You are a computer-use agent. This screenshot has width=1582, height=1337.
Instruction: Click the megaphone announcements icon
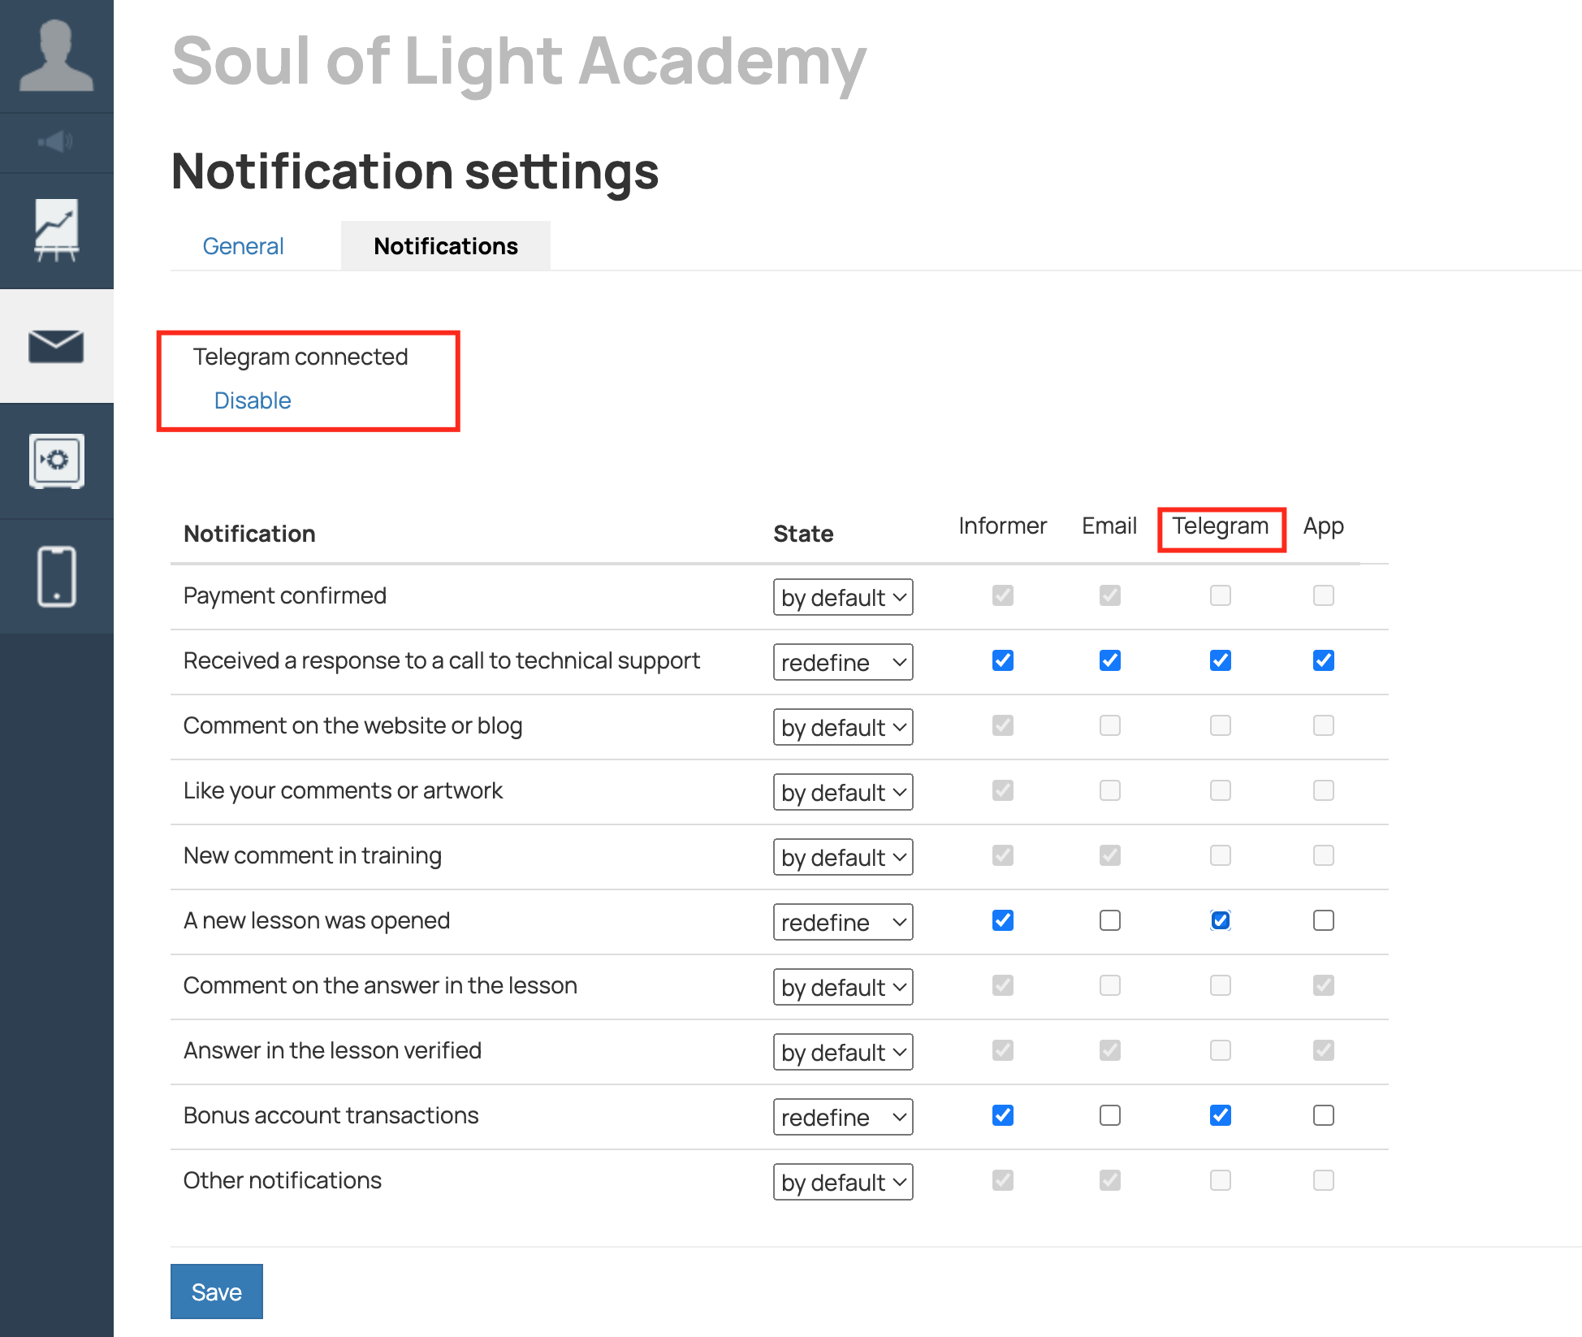pyautogui.click(x=56, y=142)
